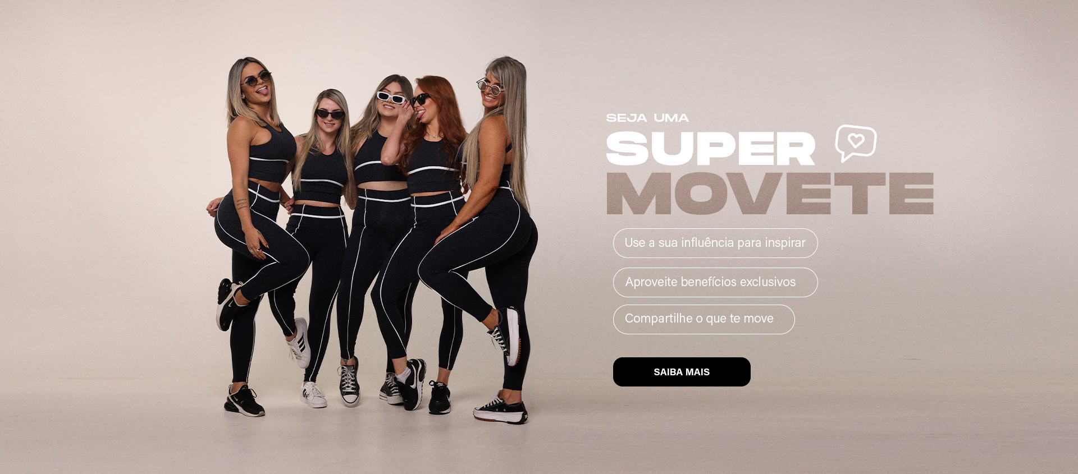1078x474 pixels.
Task: Click the second woman's black sunglasses
Action: [330, 114]
